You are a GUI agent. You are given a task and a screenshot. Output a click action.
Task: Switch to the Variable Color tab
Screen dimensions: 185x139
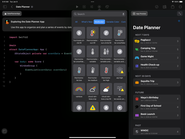tap(112, 22)
